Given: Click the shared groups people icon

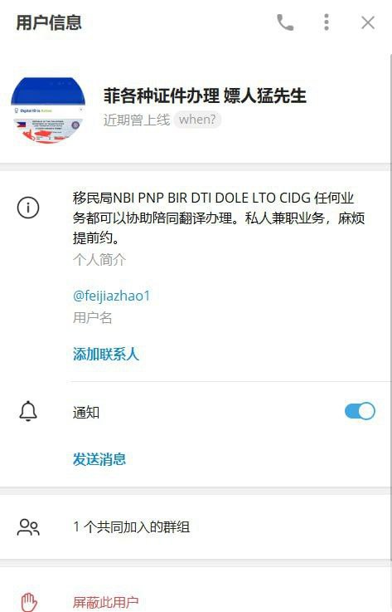Looking at the screenshot, I should [x=28, y=527].
